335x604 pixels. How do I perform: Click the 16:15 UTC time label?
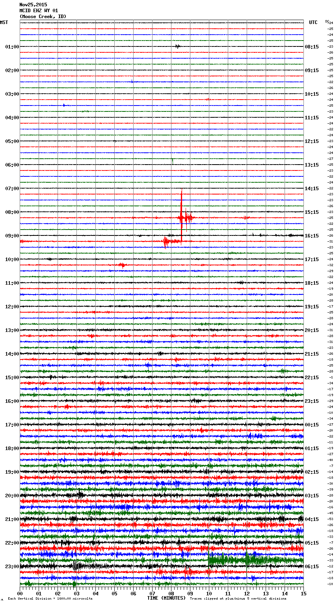[x=312, y=236]
